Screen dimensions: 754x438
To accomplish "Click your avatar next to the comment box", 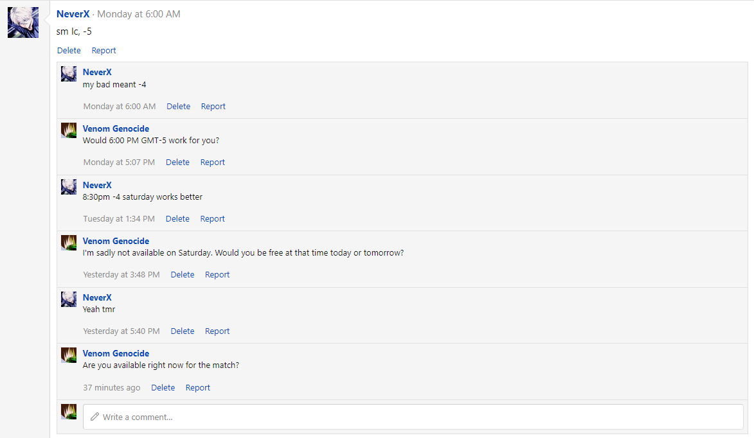I will point(69,412).
